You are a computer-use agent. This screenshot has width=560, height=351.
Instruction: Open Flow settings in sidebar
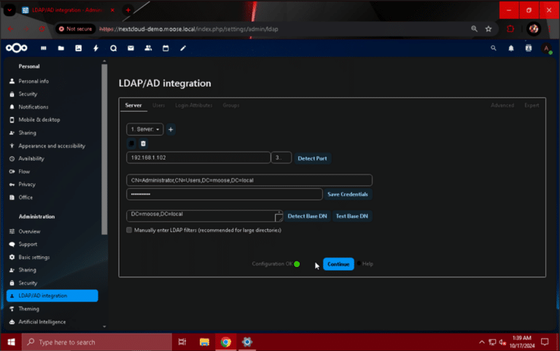[24, 171]
